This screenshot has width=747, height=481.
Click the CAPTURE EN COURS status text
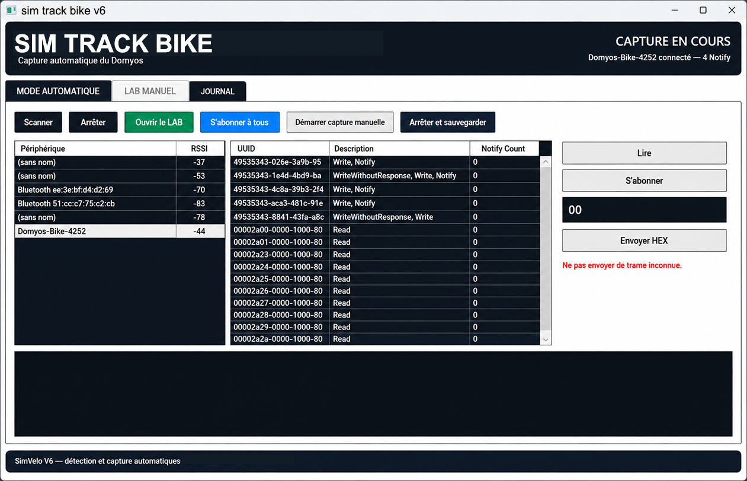[x=673, y=41]
